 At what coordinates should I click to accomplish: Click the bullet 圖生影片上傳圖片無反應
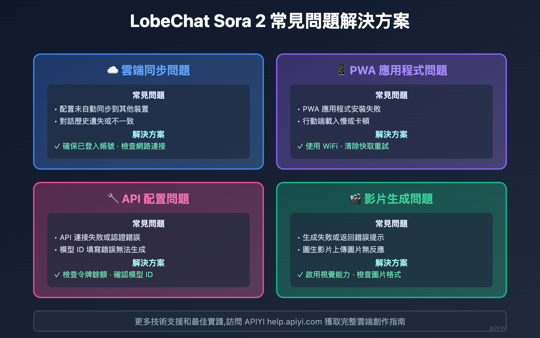(x=343, y=249)
